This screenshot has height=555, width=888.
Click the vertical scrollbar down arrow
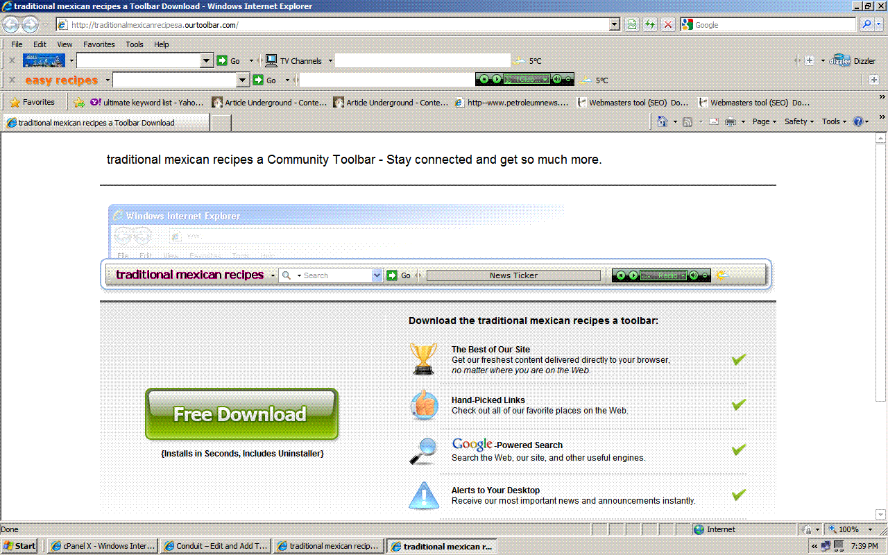881,515
